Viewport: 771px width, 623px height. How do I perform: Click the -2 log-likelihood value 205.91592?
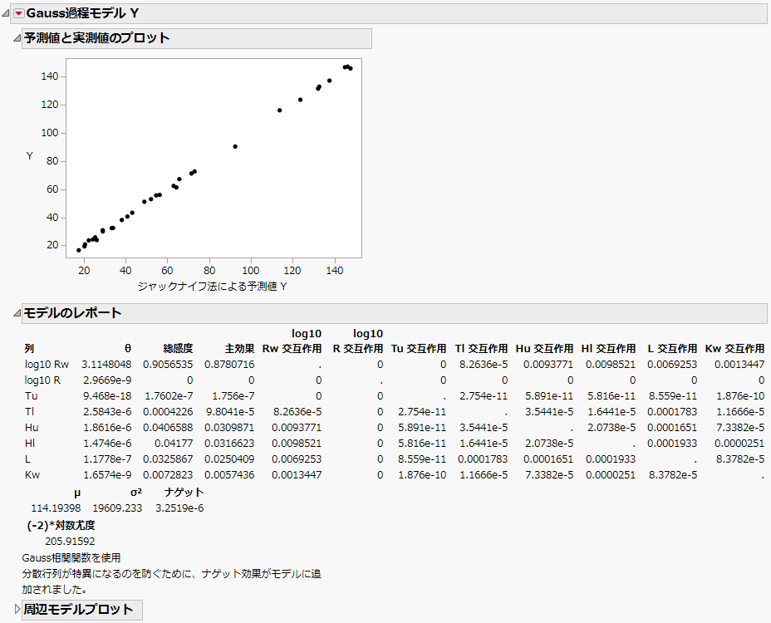click(70, 542)
